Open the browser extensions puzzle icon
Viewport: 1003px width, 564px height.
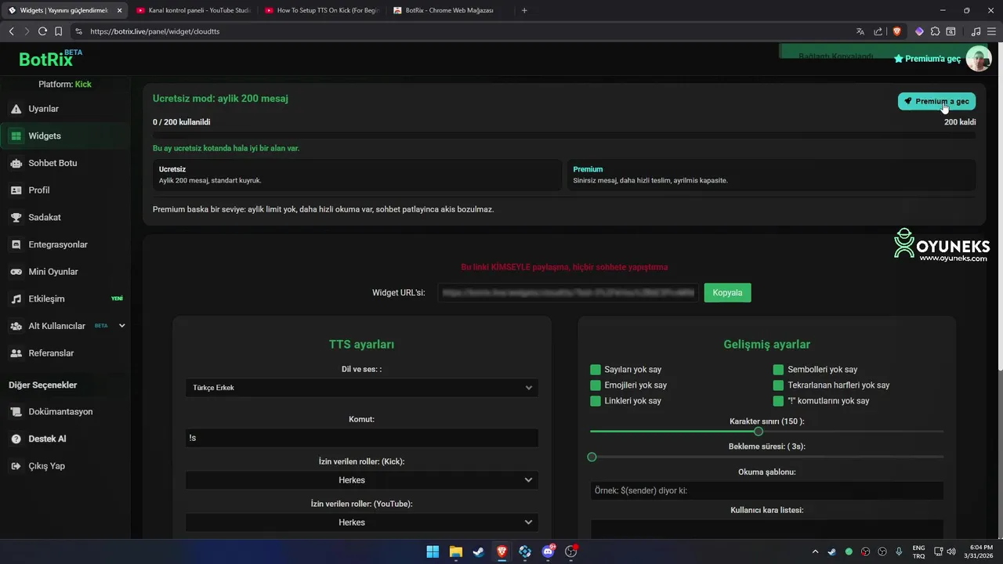(935, 31)
